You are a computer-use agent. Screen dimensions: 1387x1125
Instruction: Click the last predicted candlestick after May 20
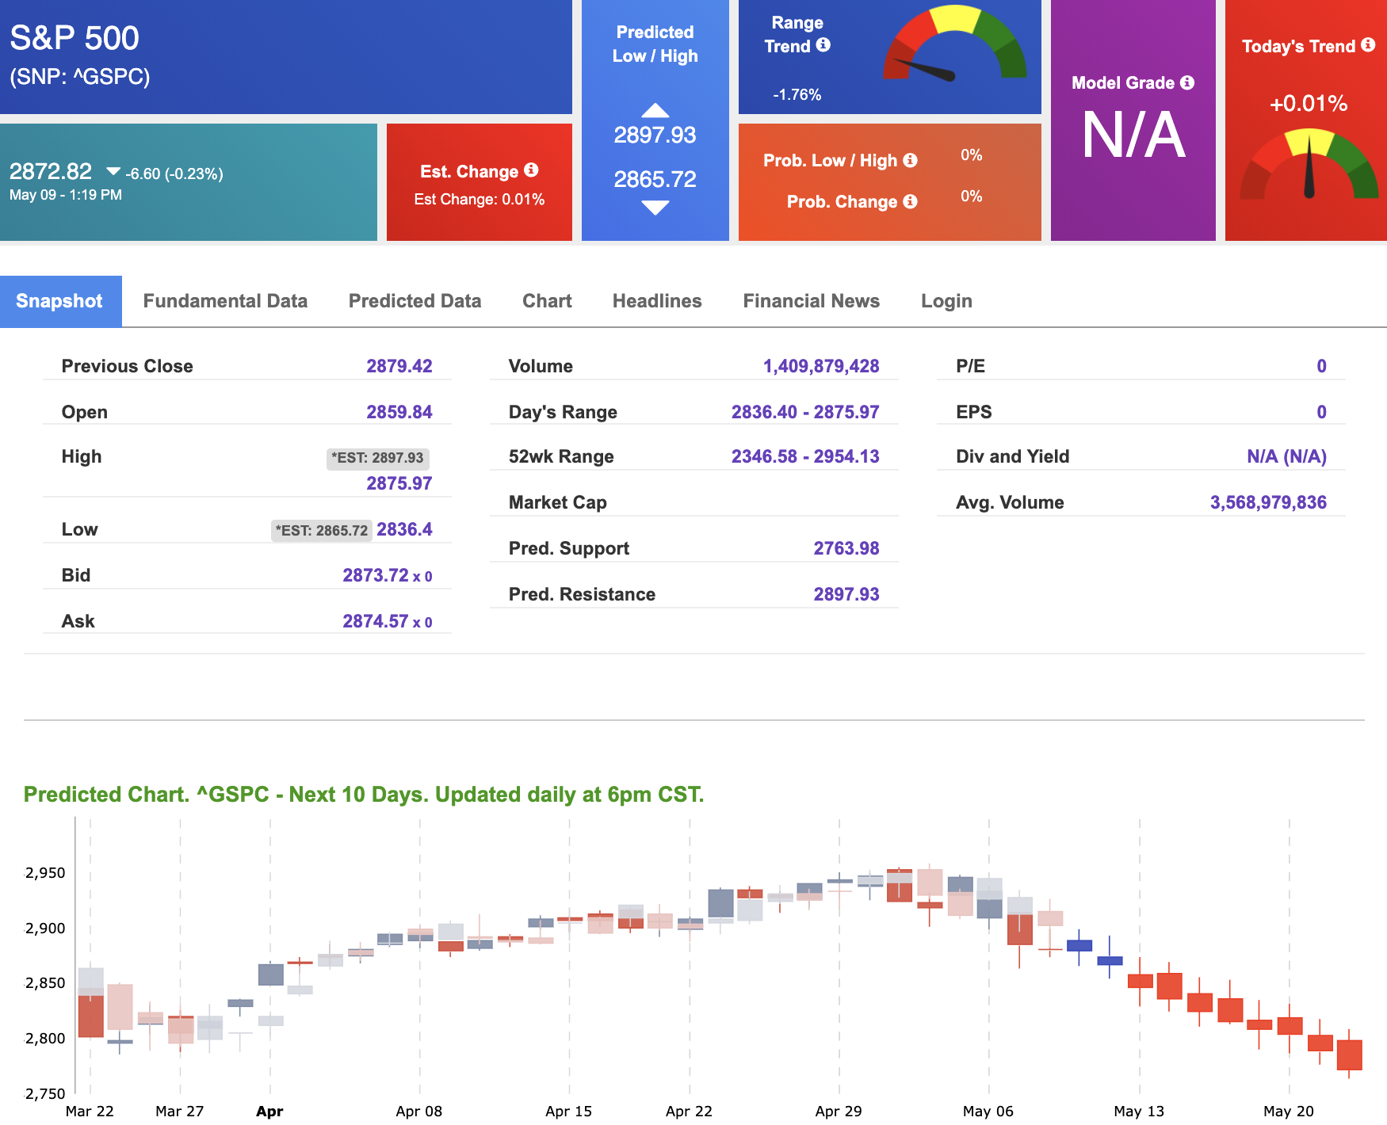click(1349, 1054)
